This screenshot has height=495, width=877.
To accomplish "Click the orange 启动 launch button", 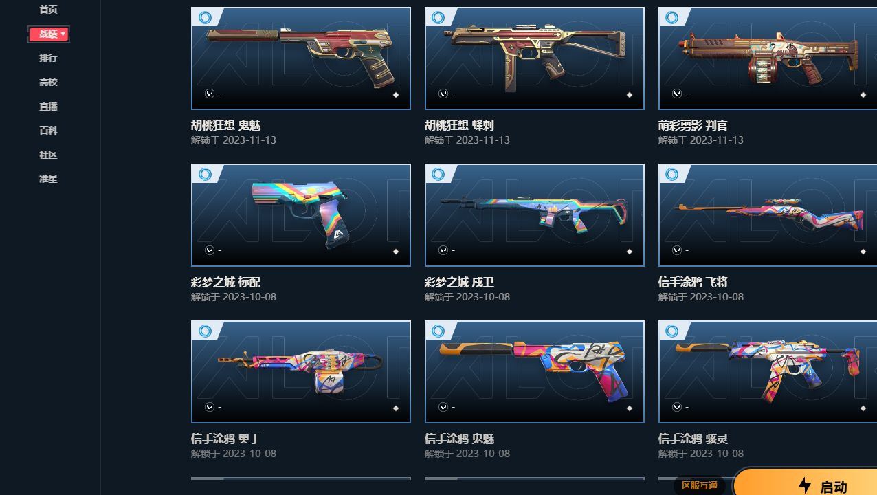I will [x=806, y=483].
